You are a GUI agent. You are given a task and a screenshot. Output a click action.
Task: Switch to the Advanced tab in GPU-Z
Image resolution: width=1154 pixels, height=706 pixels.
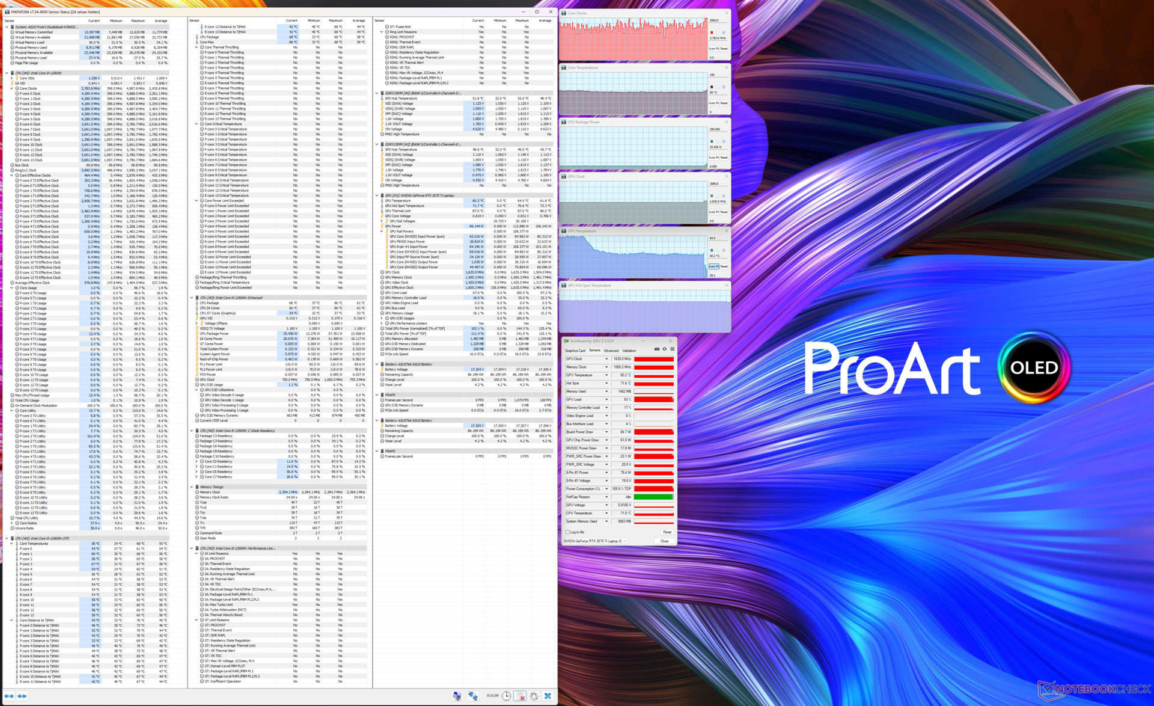(611, 350)
